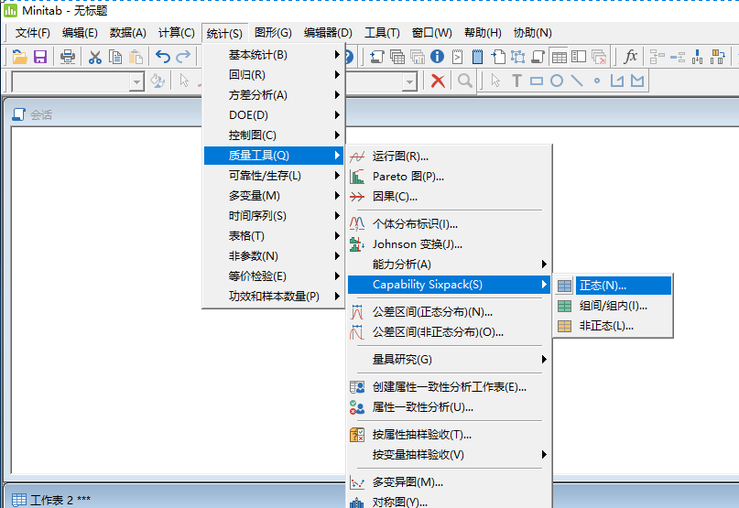739x508 pixels.
Task: Open 功效和样本数量(P) submenu item
Action: coord(274,297)
